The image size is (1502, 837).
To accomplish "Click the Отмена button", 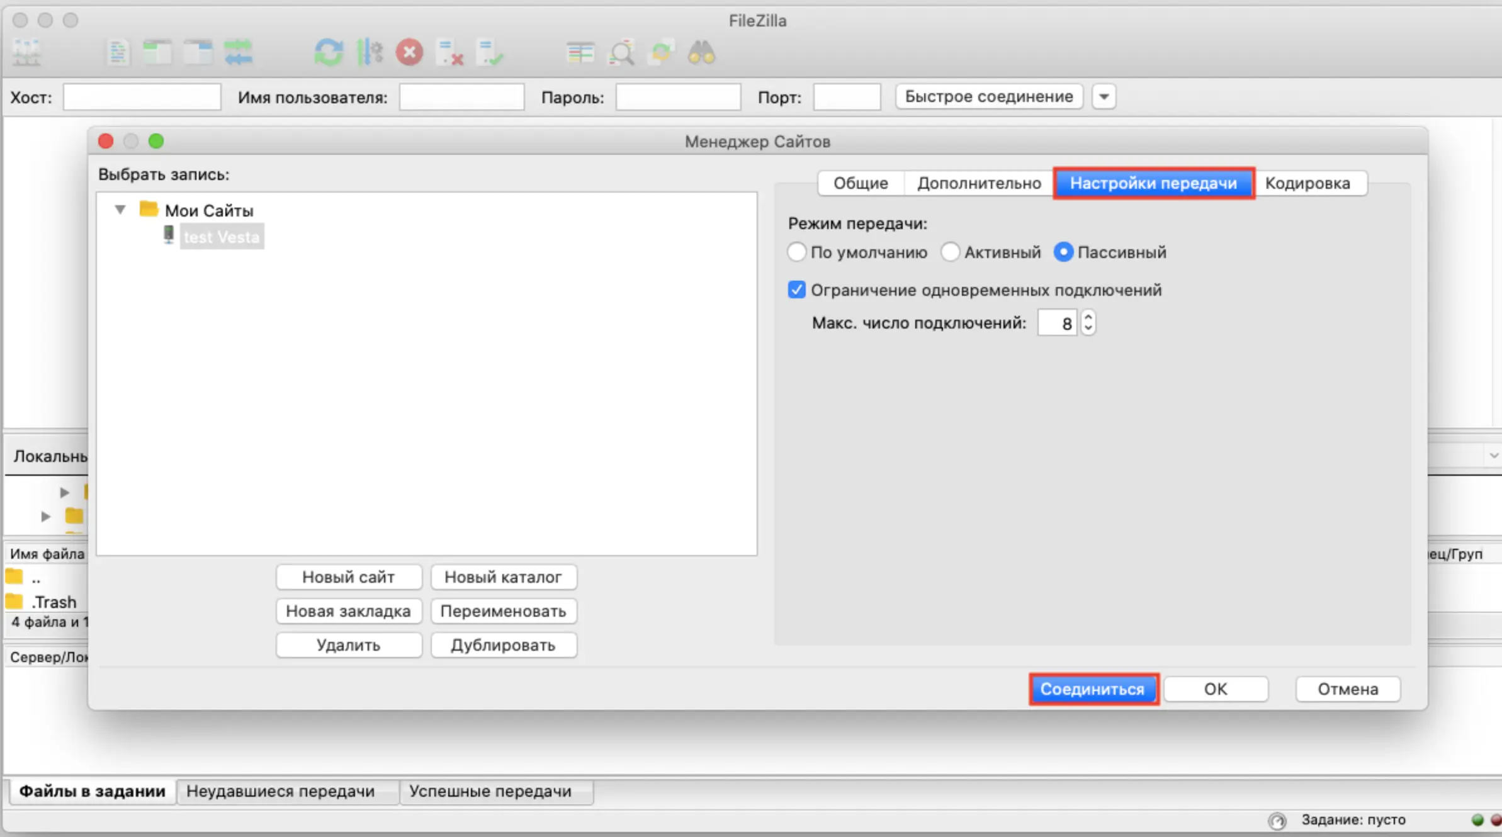I will click(x=1348, y=689).
